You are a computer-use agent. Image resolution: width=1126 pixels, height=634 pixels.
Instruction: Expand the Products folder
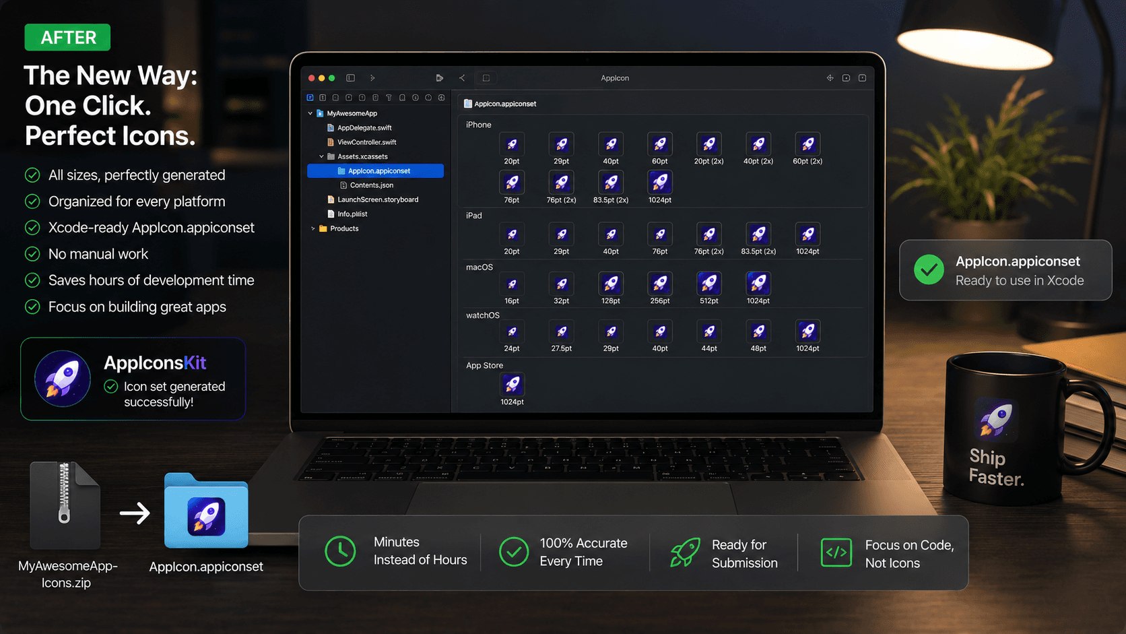(313, 228)
